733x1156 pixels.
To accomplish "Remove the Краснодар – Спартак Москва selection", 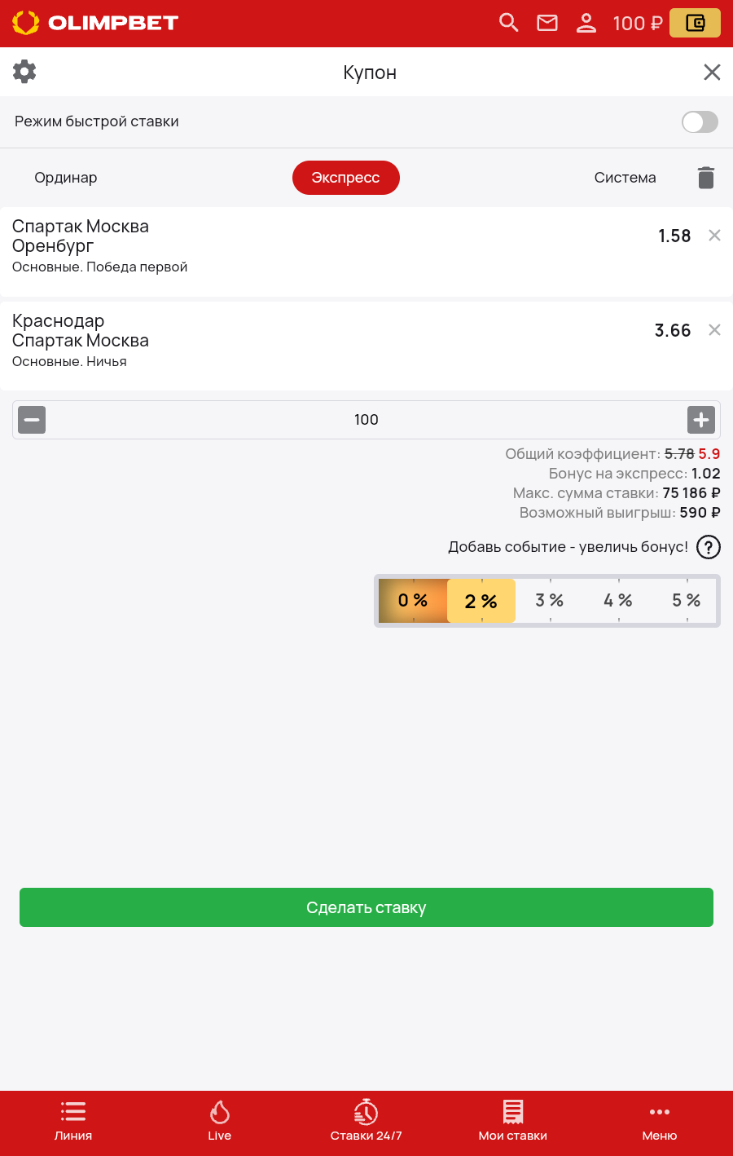I will pos(714,330).
